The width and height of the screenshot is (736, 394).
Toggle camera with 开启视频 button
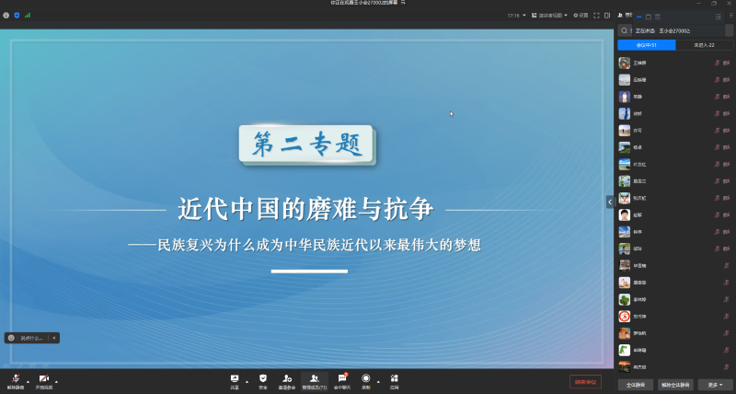click(x=43, y=380)
